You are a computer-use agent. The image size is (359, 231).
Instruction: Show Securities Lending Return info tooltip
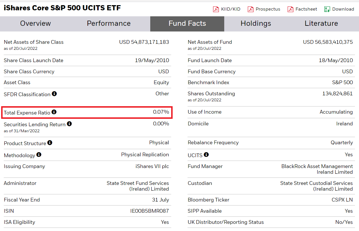(69, 124)
